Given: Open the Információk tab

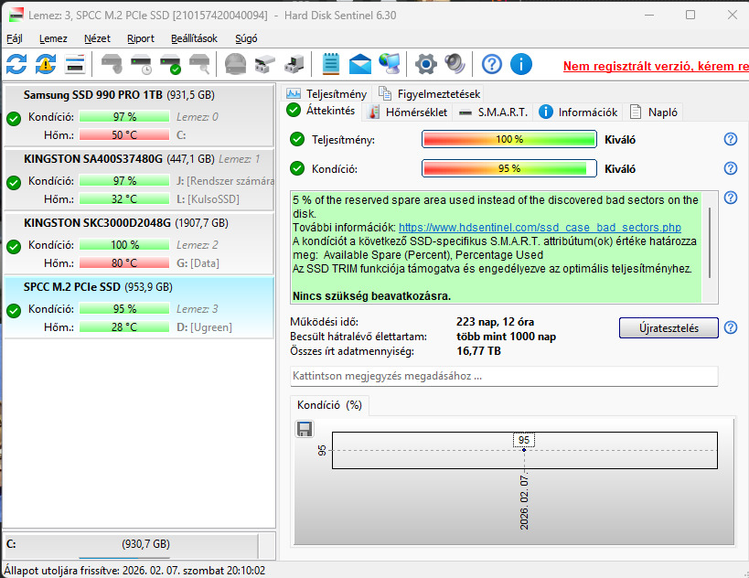Looking at the screenshot, I should click(x=578, y=112).
